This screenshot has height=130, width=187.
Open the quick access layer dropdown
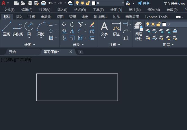(123, 3)
